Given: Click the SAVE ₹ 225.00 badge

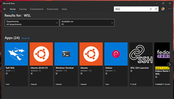Looking at the screenshot, I should click(x=162, y=68).
